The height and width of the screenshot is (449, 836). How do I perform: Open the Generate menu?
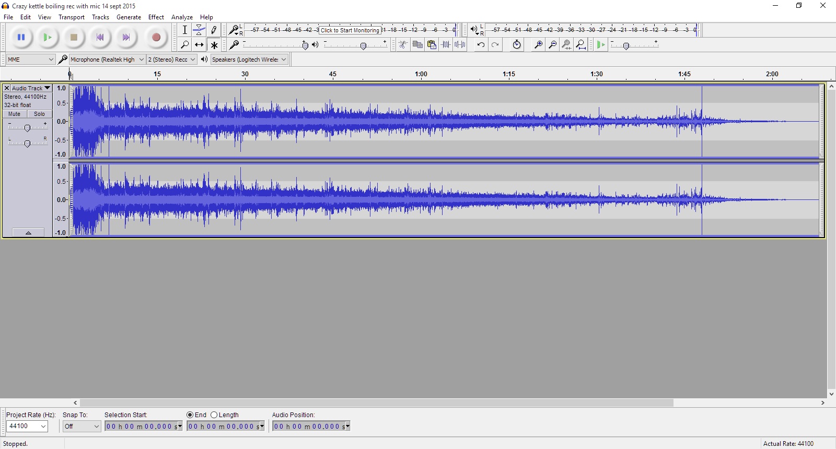(129, 17)
